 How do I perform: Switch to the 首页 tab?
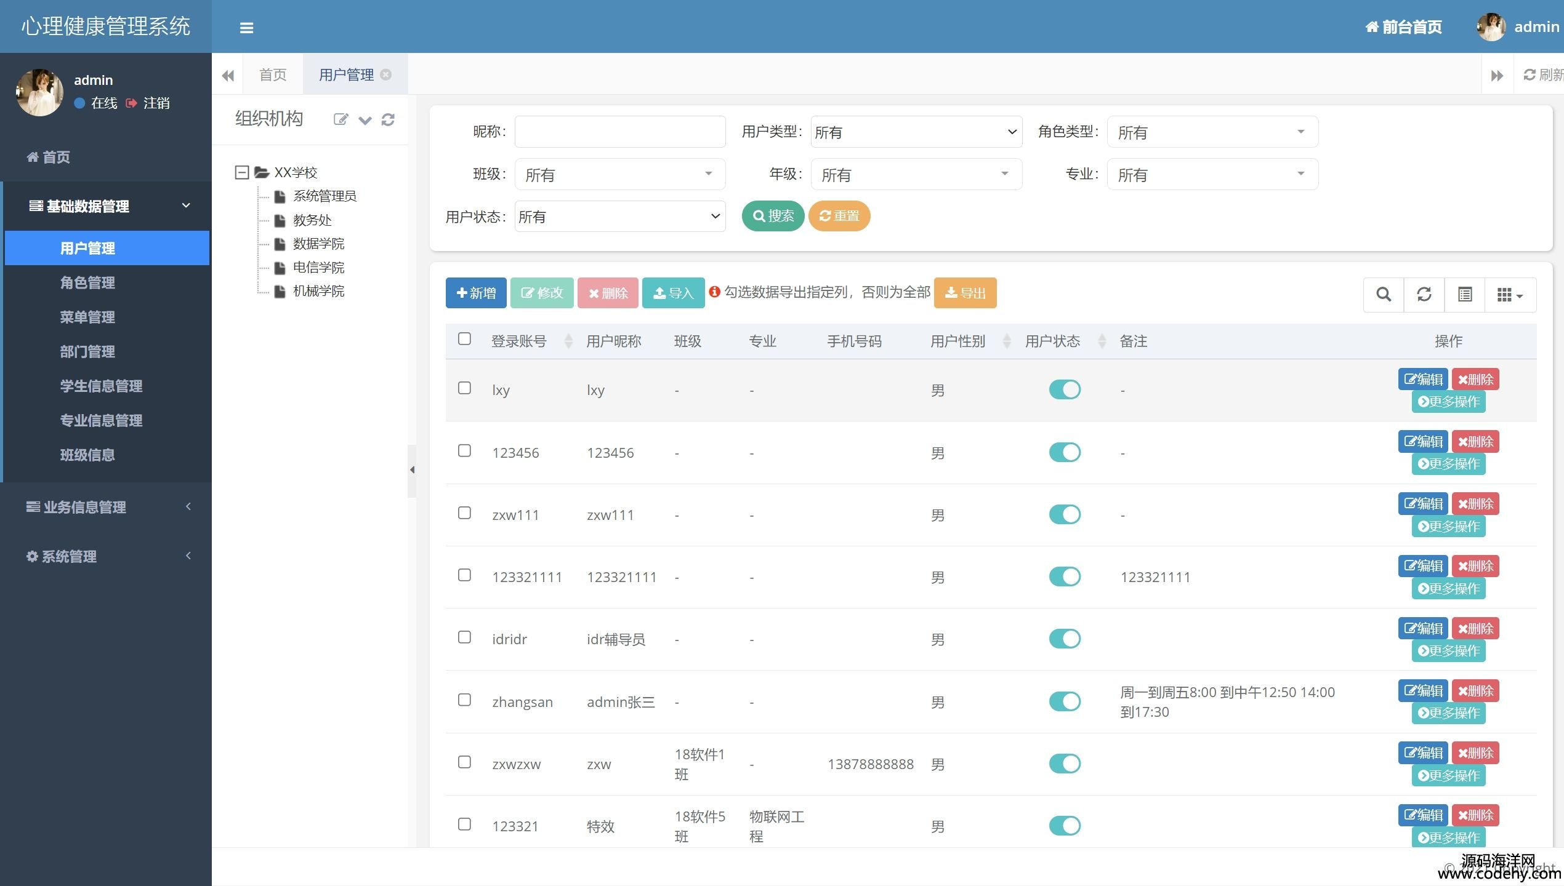273,74
